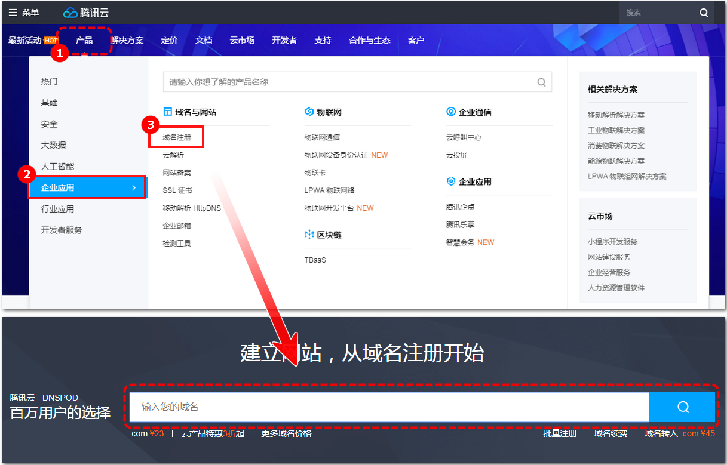Select 基础 category in sidebar
Screen dimensions: 727x465
pos(49,103)
